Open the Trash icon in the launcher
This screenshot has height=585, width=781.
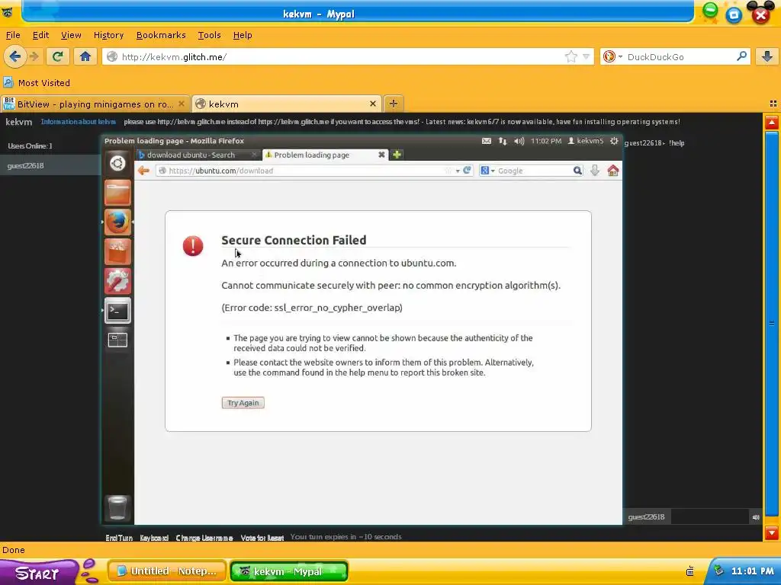point(117,508)
